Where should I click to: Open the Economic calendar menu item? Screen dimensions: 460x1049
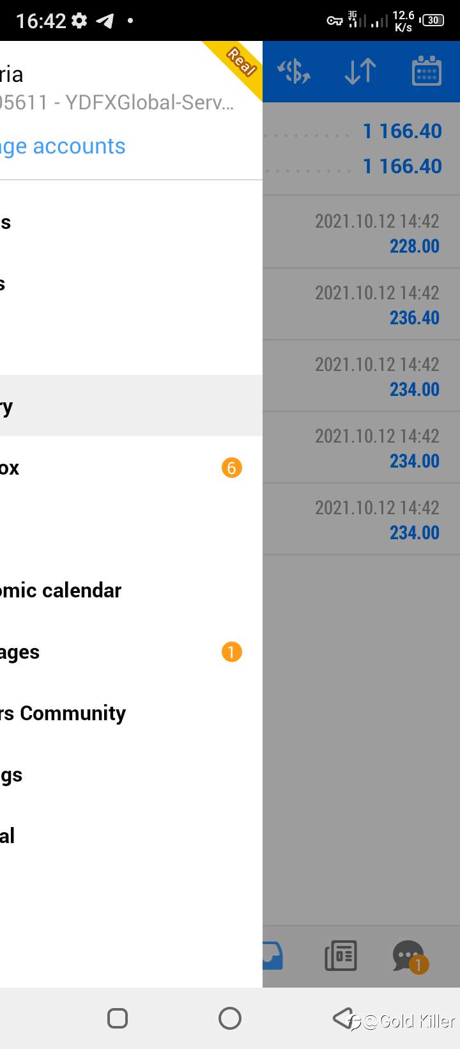coord(131,590)
